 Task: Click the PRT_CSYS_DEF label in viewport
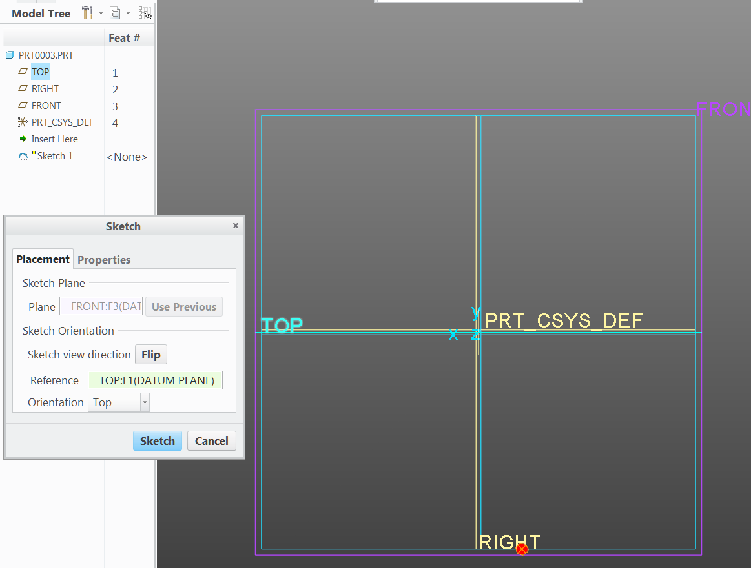564,320
